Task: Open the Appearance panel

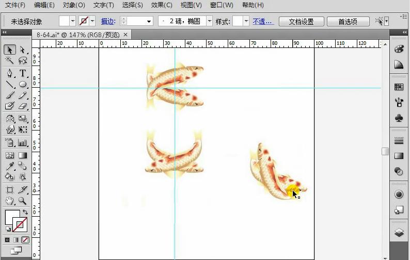Action: tap(399, 194)
